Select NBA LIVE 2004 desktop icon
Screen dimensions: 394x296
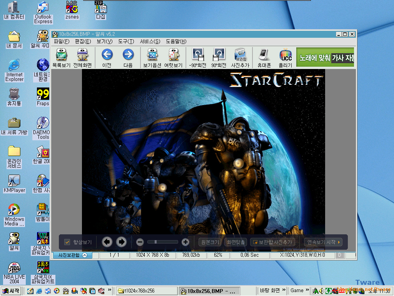pos(14,273)
